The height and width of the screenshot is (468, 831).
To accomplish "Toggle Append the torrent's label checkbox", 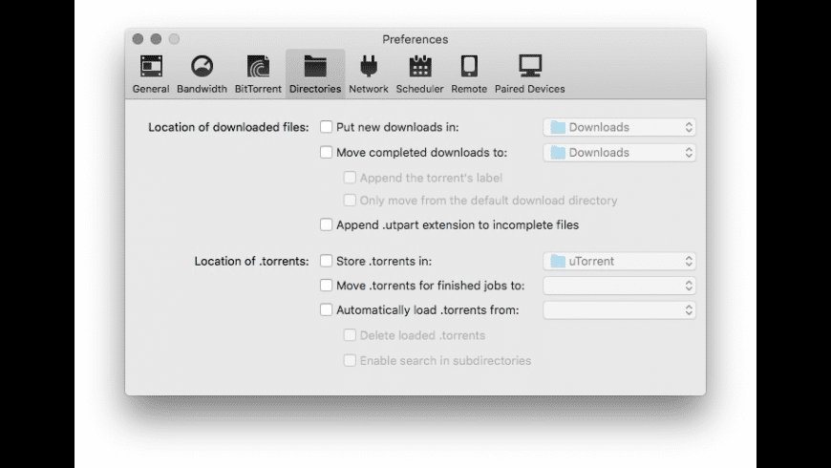I will pyautogui.click(x=350, y=177).
